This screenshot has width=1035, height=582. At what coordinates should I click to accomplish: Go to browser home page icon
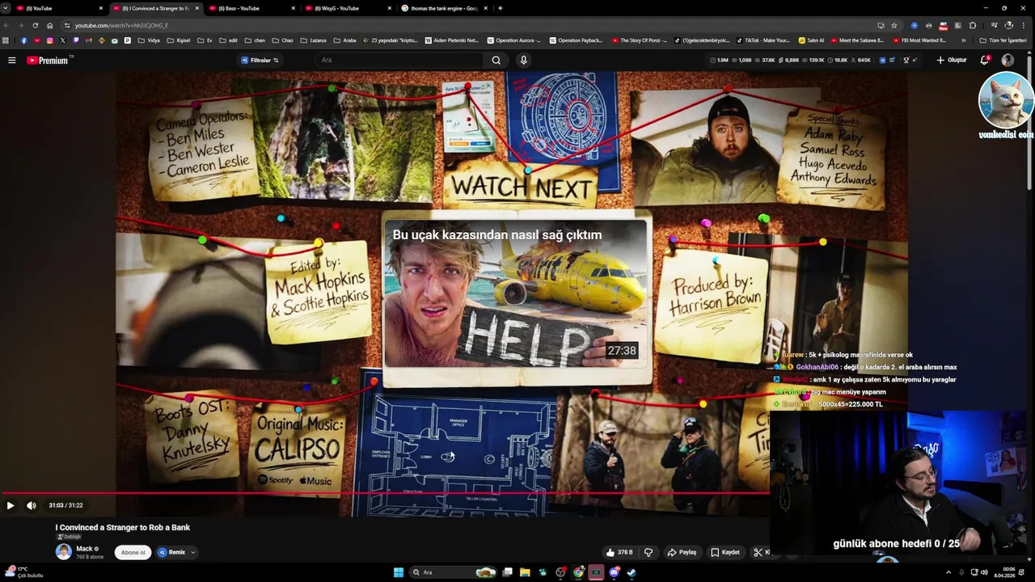click(50, 25)
